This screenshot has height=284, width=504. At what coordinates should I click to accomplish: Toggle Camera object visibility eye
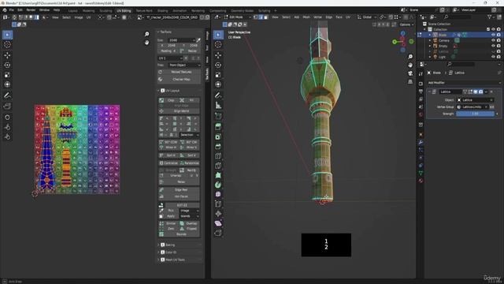494,40
